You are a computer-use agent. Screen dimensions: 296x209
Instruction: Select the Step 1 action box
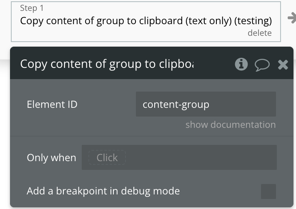click(x=146, y=22)
